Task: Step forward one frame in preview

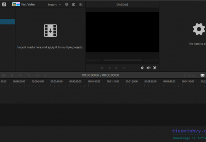Action: point(124,68)
